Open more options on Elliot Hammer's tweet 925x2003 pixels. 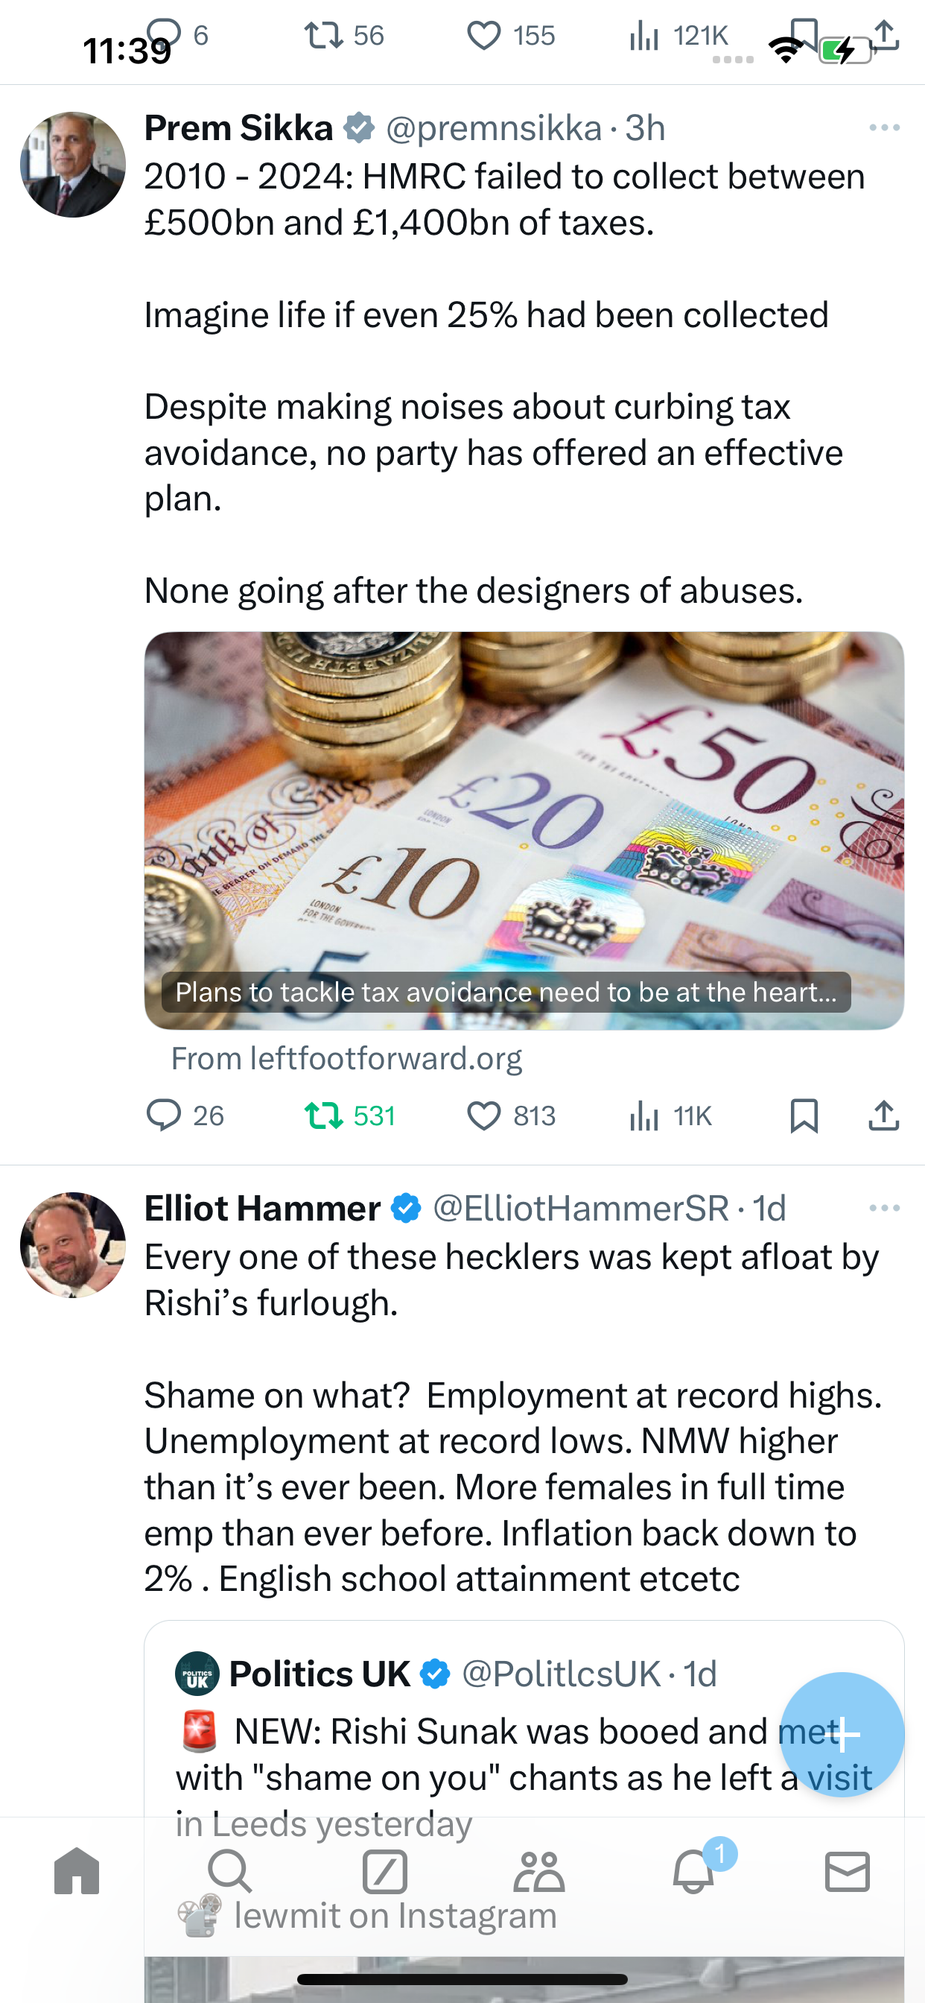click(885, 1208)
